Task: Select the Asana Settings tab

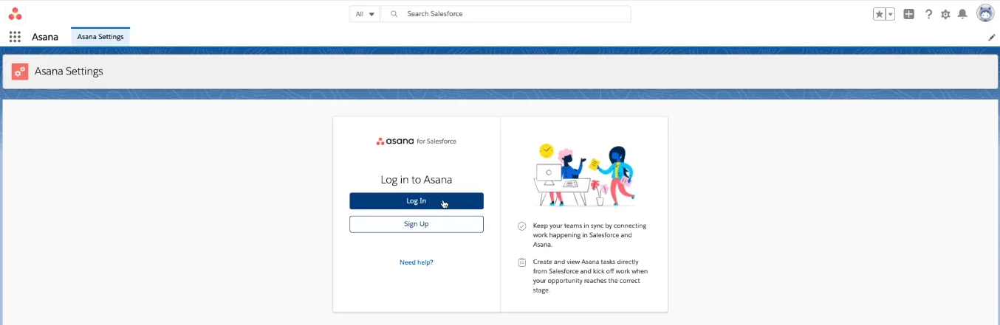Action: point(100,37)
